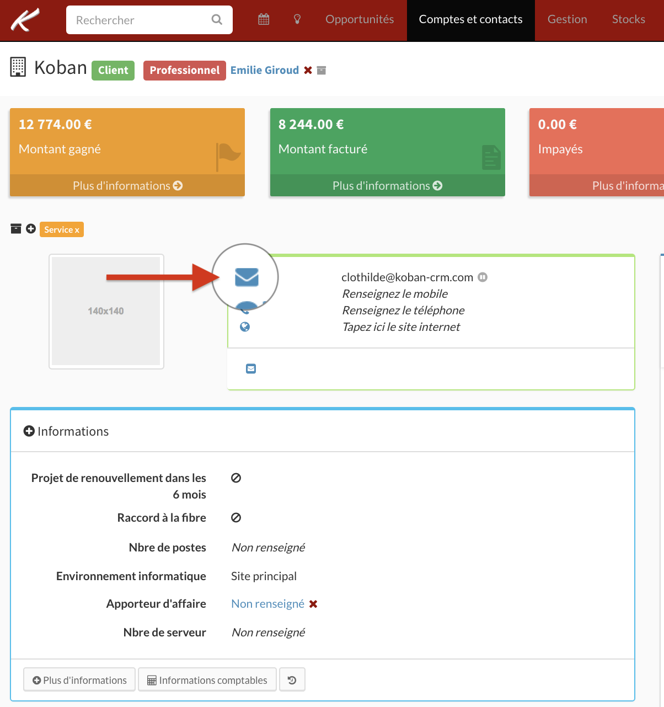Click the history revert icon button
664x707 pixels.
[x=292, y=680]
